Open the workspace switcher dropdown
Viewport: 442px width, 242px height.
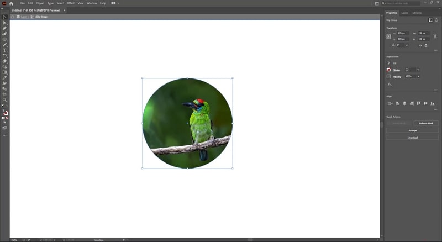(x=115, y=3)
